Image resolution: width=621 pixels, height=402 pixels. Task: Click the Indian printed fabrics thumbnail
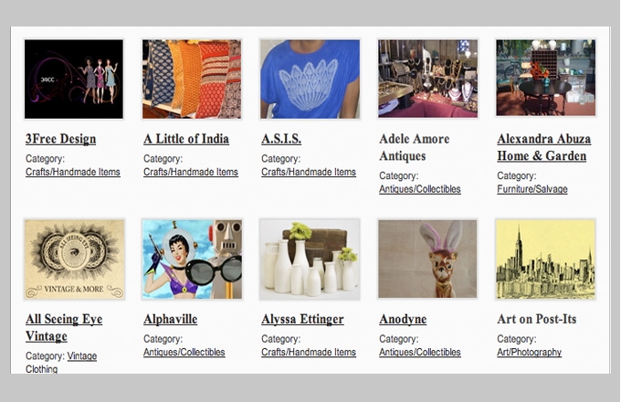192,79
